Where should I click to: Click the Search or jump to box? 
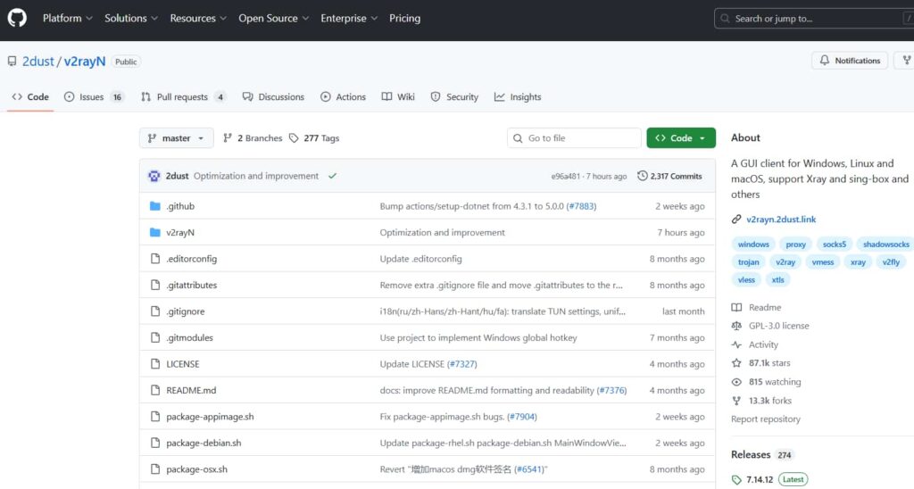pyautogui.click(x=814, y=19)
